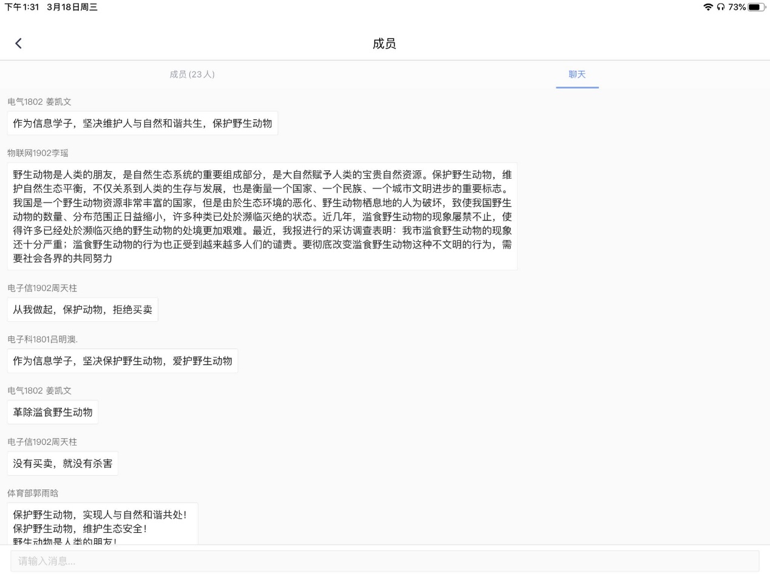Tap message 作为信息学子，坚决保护野生动物
Image resolution: width=770 pixels, height=577 pixels.
point(123,361)
